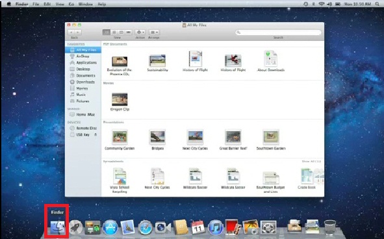Open Calendar icon showing 11
384x239 pixels.
coord(198,227)
